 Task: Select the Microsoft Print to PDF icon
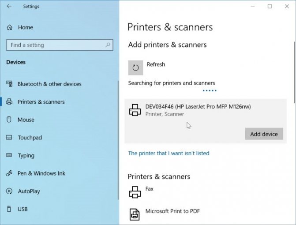click(135, 214)
